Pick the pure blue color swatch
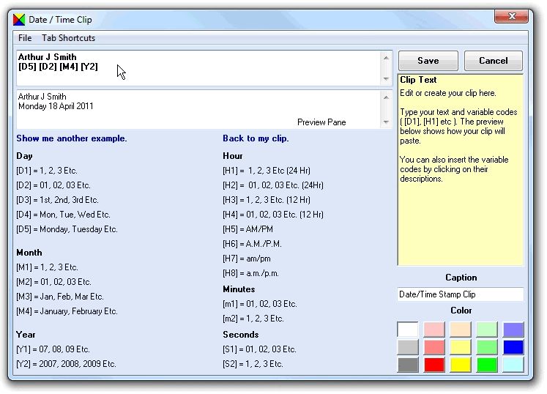 coord(513,347)
